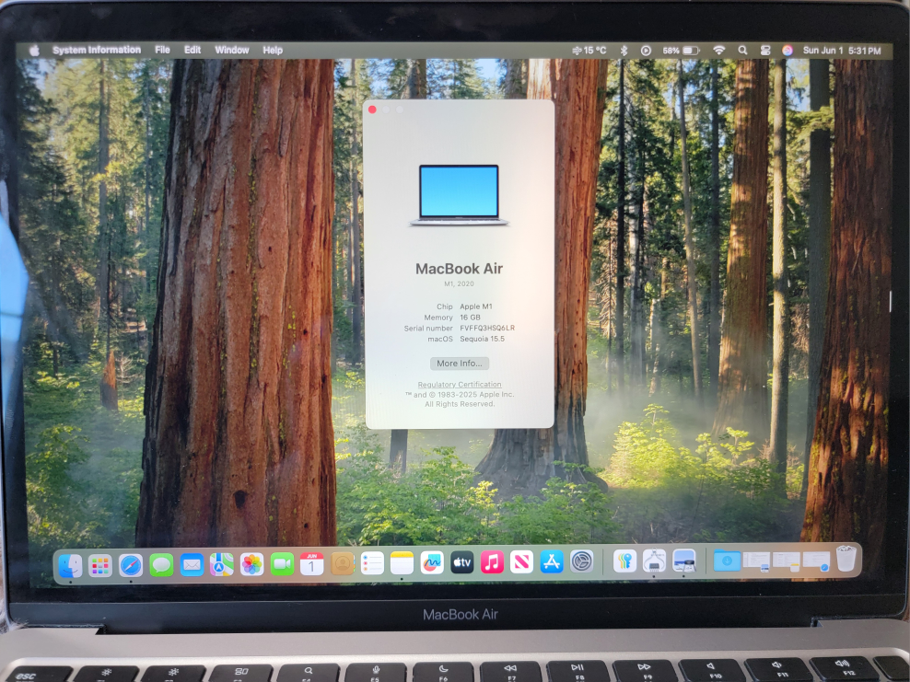Open Control Center from menu bar

pyautogui.click(x=764, y=51)
